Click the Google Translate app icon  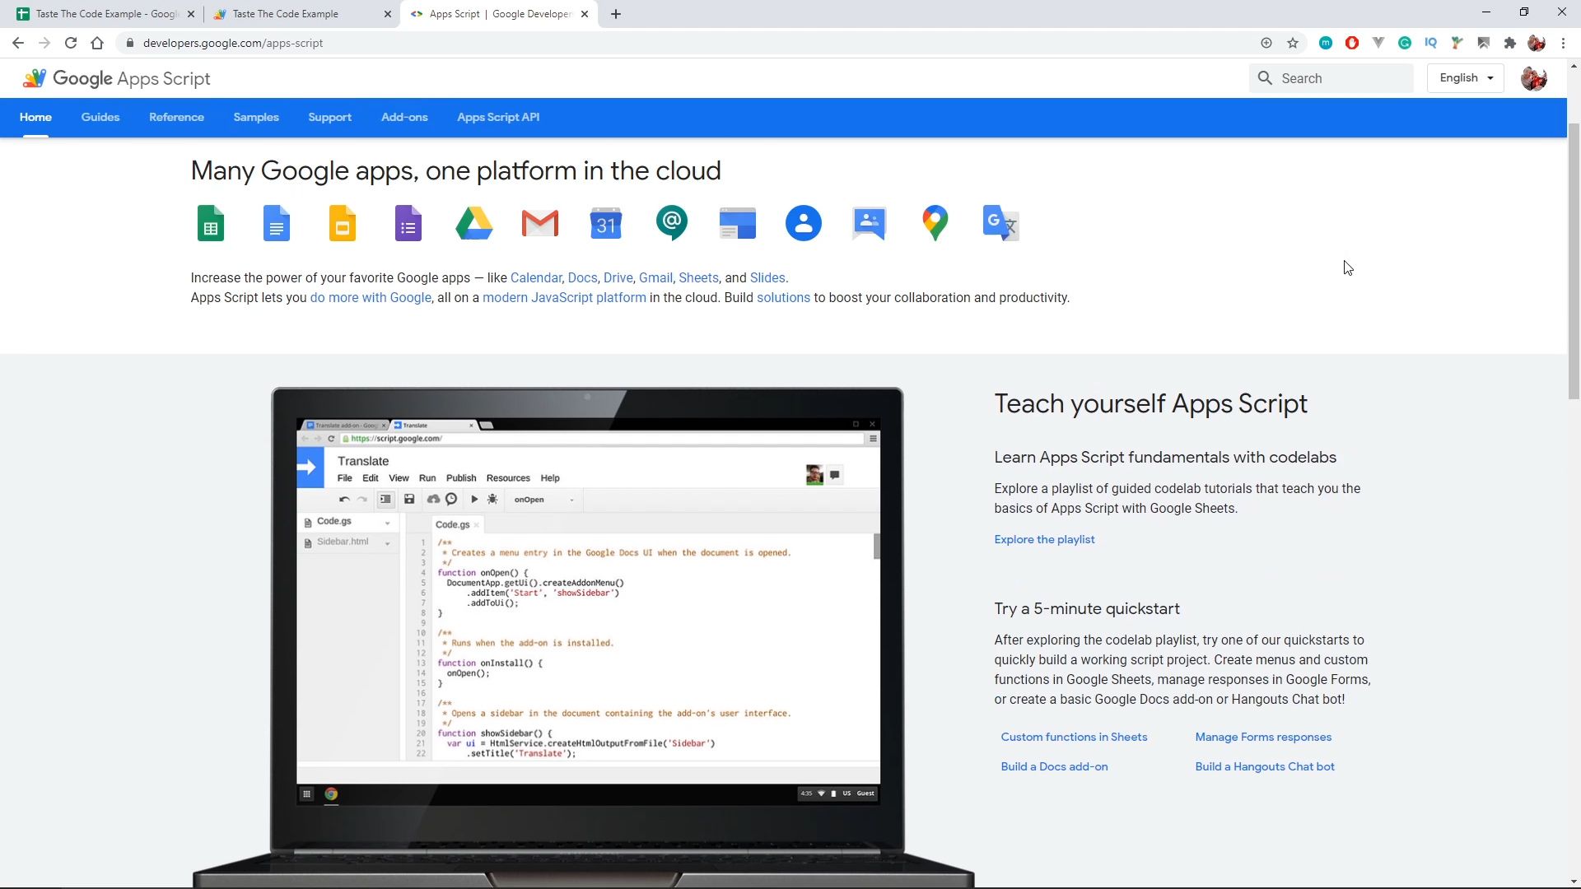(x=1001, y=223)
